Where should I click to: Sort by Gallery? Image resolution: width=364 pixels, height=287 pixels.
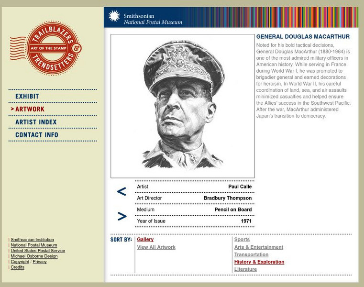tap(145, 239)
